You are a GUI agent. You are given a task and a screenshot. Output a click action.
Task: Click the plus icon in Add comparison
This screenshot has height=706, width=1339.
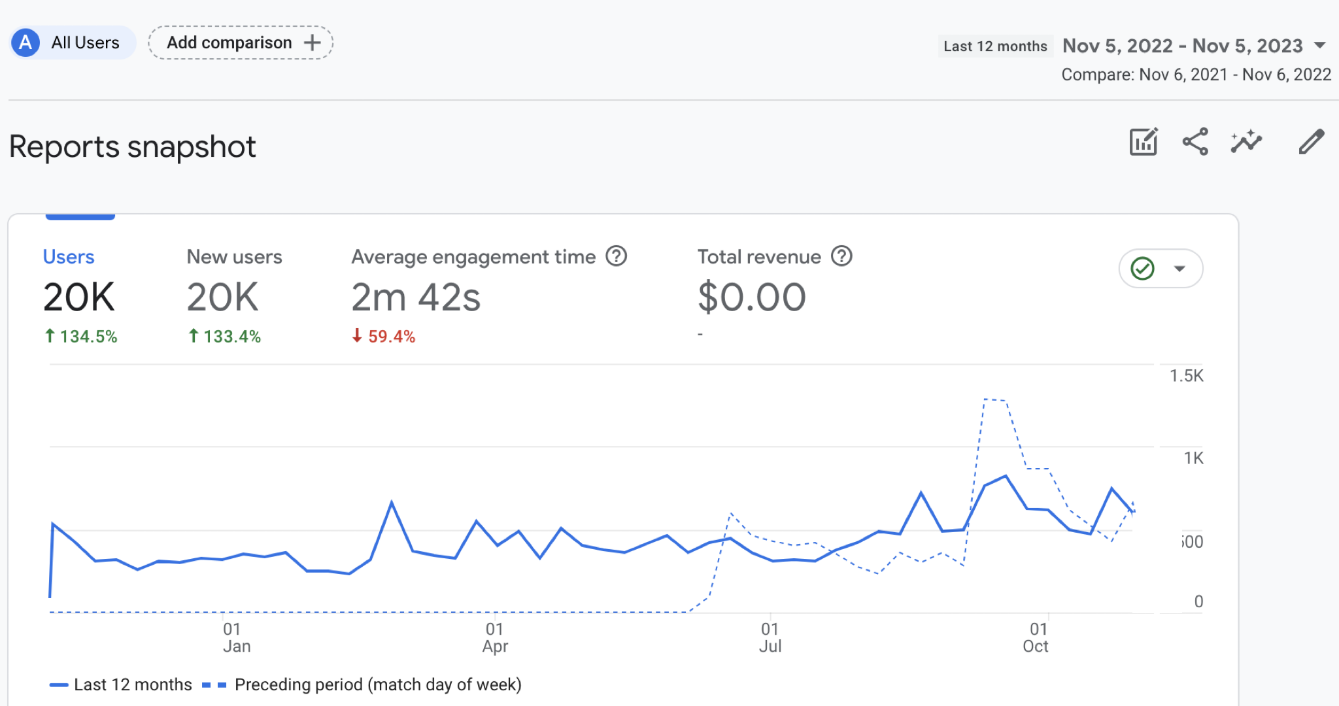[313, 42]
